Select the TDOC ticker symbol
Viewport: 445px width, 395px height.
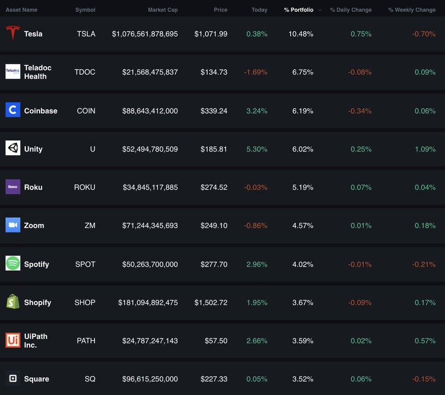coord(85,72)
